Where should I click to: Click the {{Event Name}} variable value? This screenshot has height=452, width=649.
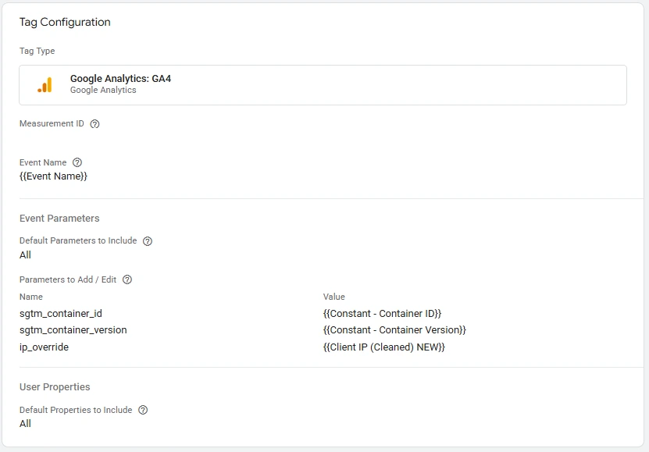[53, 176]
